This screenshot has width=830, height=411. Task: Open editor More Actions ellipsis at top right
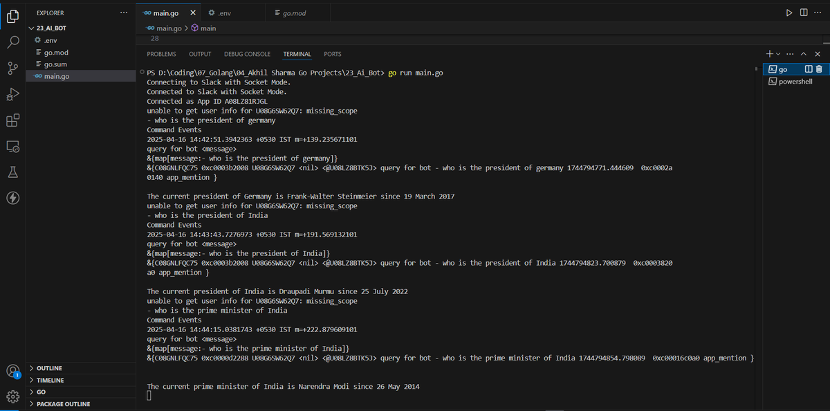[818, 12]
